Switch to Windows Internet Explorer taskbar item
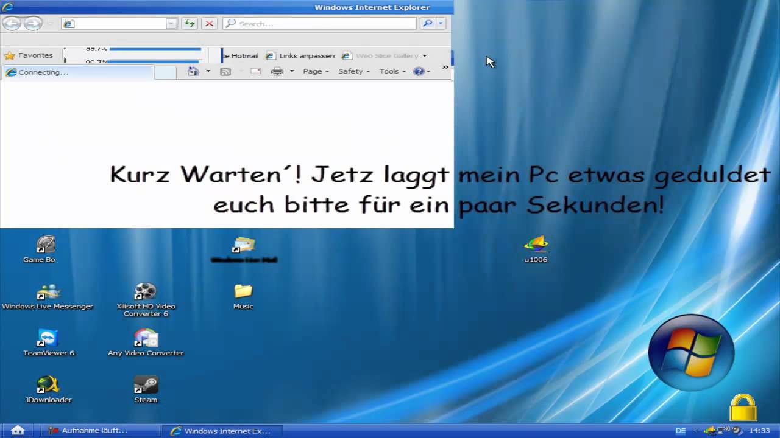This screenshot has height=438, width=780. (222, 431)
